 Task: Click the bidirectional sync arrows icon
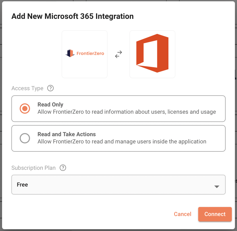[x=119, y=54]
